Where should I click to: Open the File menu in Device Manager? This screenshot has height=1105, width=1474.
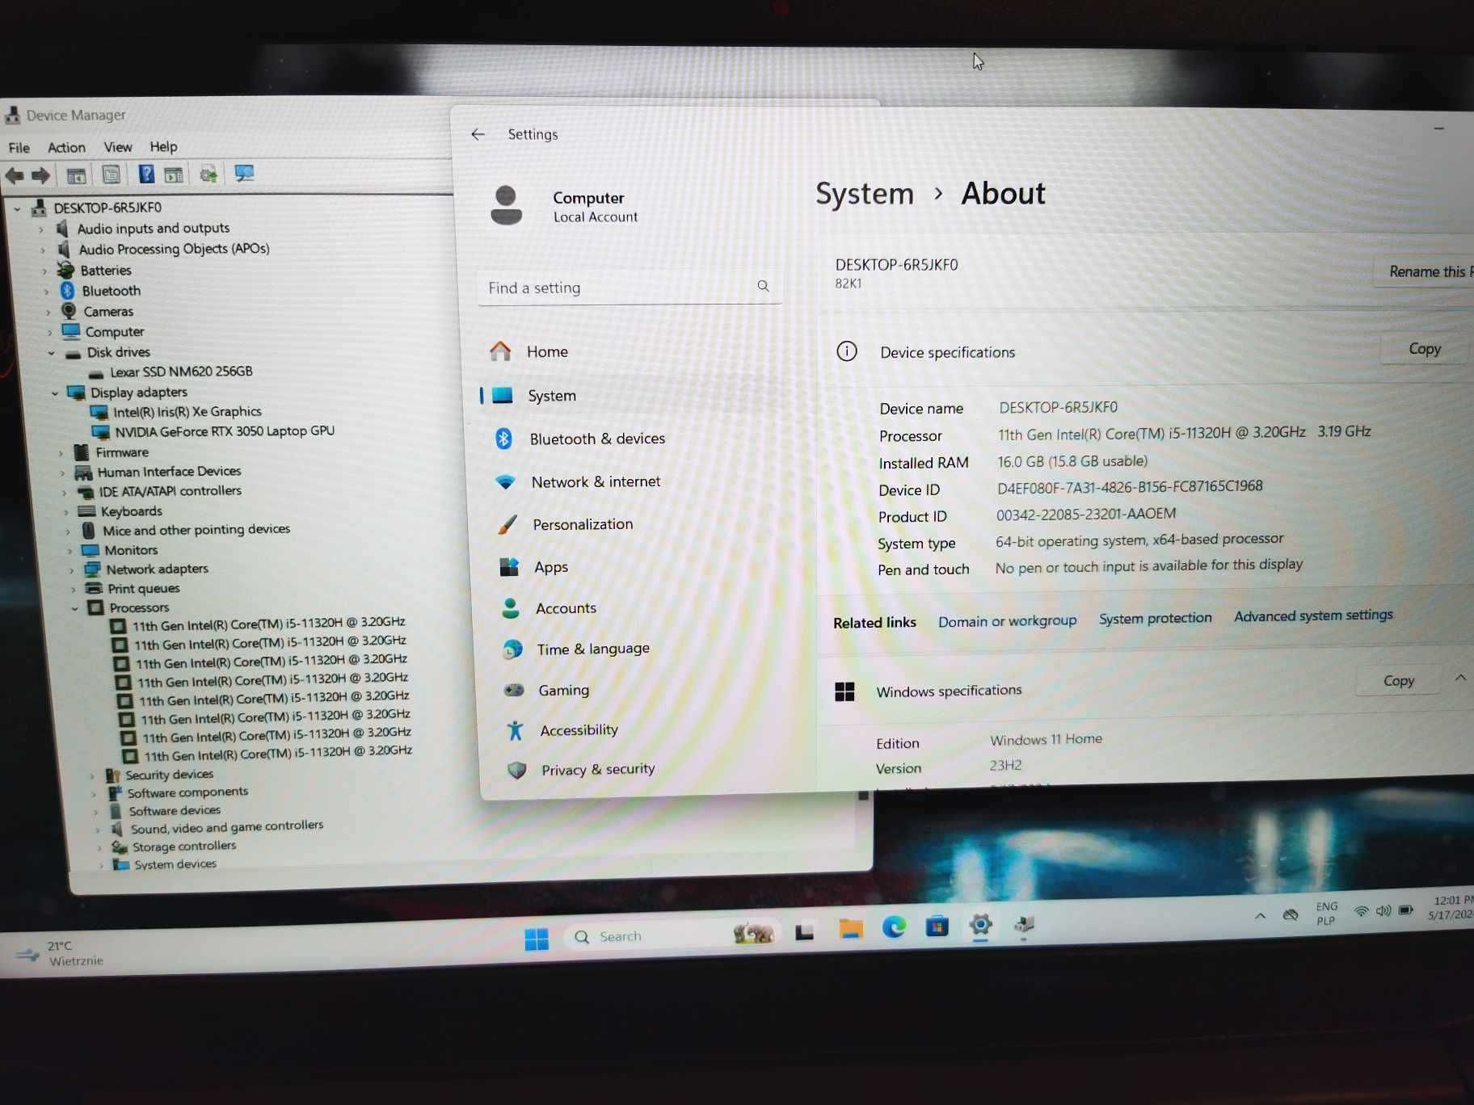click(x=19, y=148)
